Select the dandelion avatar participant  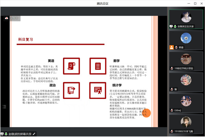pyautogui.click(x=186, y=38)
